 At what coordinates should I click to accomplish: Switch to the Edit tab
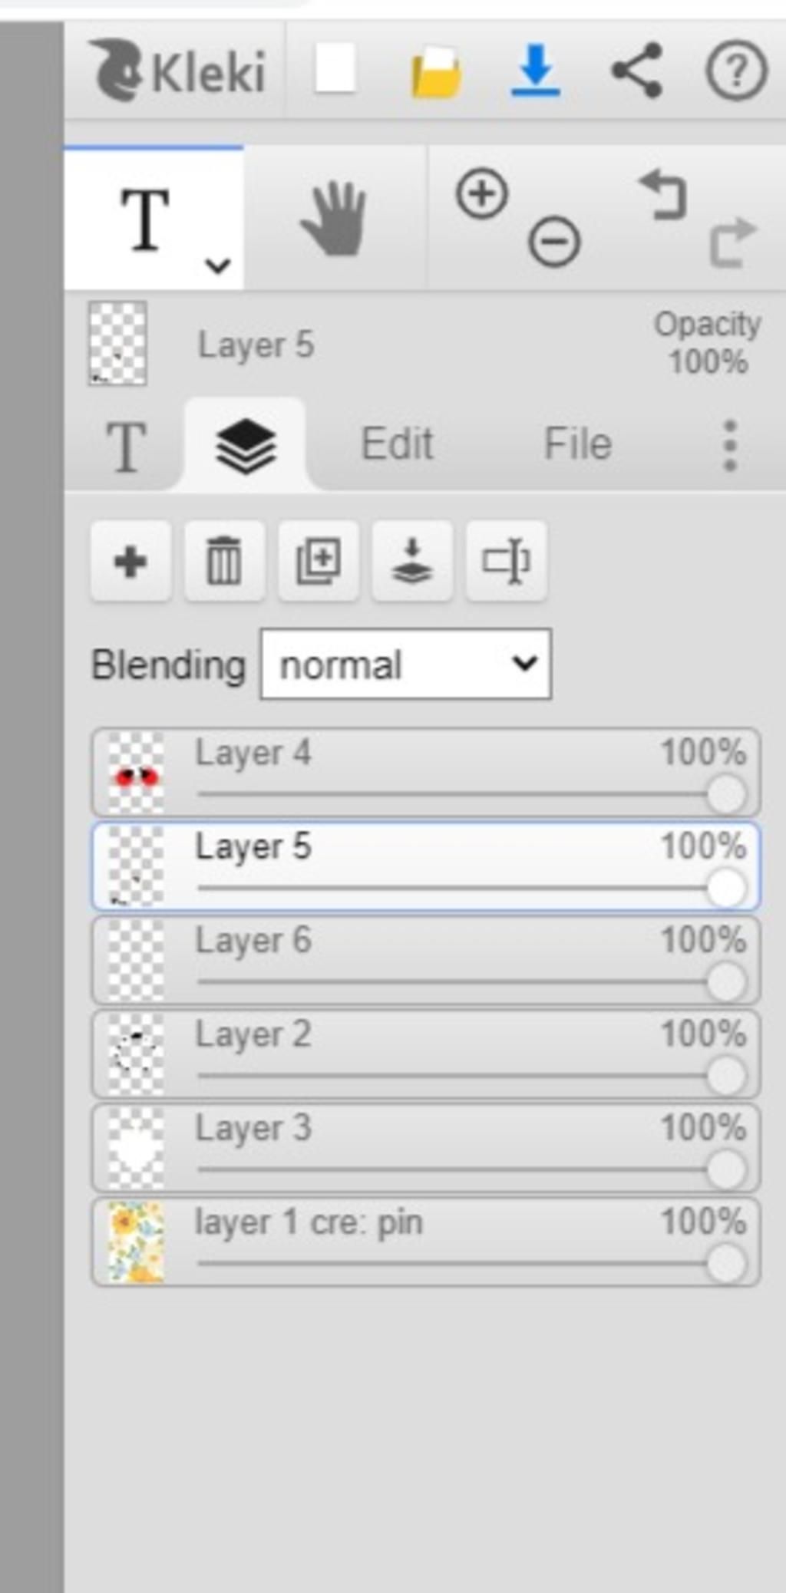(397, 444)
